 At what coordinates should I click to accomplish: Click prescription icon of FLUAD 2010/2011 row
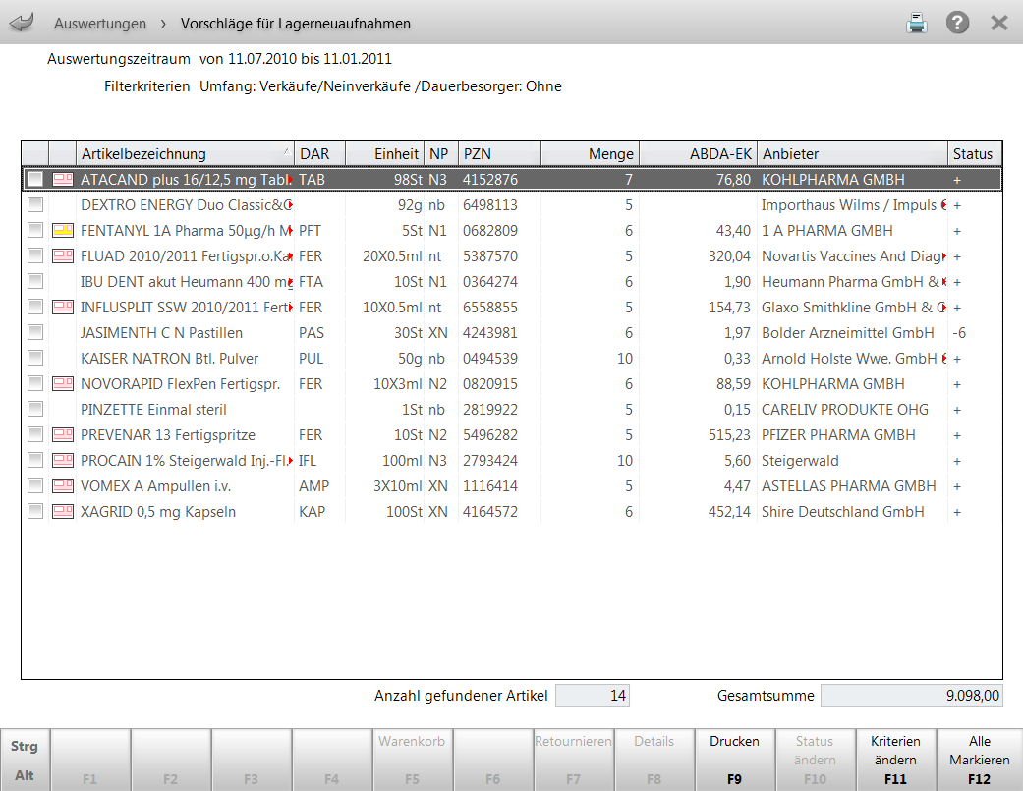pos(63,255)
